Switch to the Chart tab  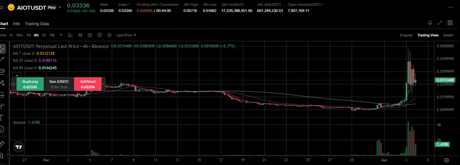point(4,24)
